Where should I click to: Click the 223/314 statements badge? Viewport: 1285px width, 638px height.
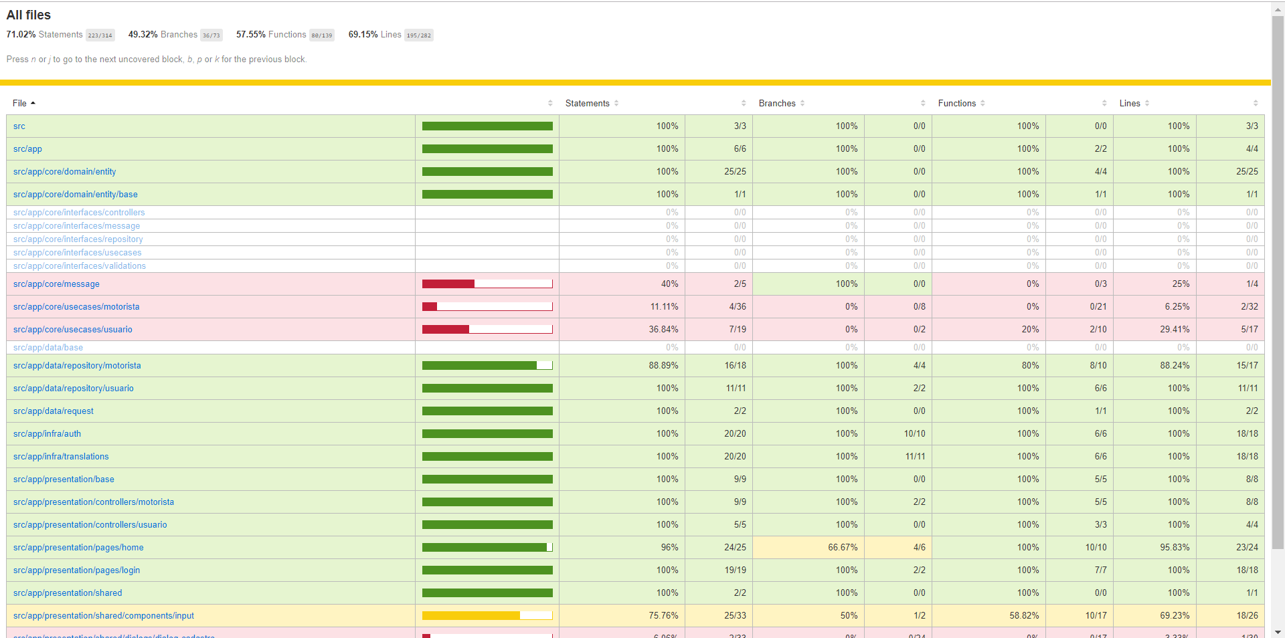[x=100, y=35]
